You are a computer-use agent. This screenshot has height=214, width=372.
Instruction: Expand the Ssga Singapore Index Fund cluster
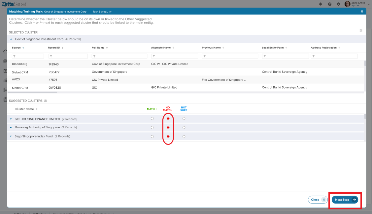click(11, 136)
